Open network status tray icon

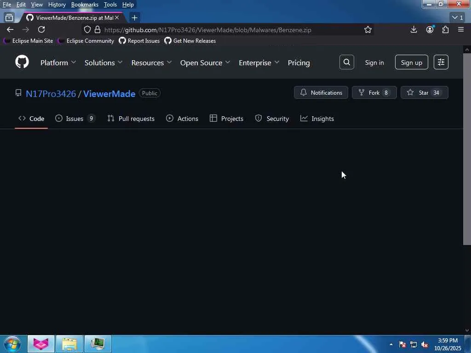click(x=414, y=345)
